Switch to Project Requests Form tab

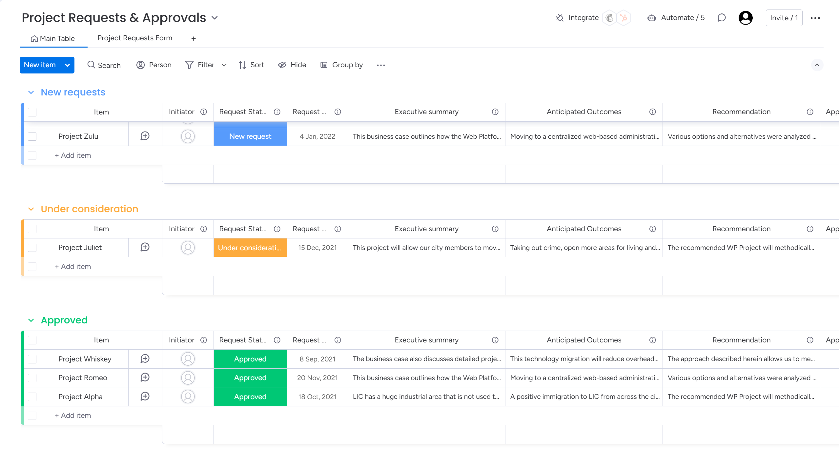coord(135,38)
